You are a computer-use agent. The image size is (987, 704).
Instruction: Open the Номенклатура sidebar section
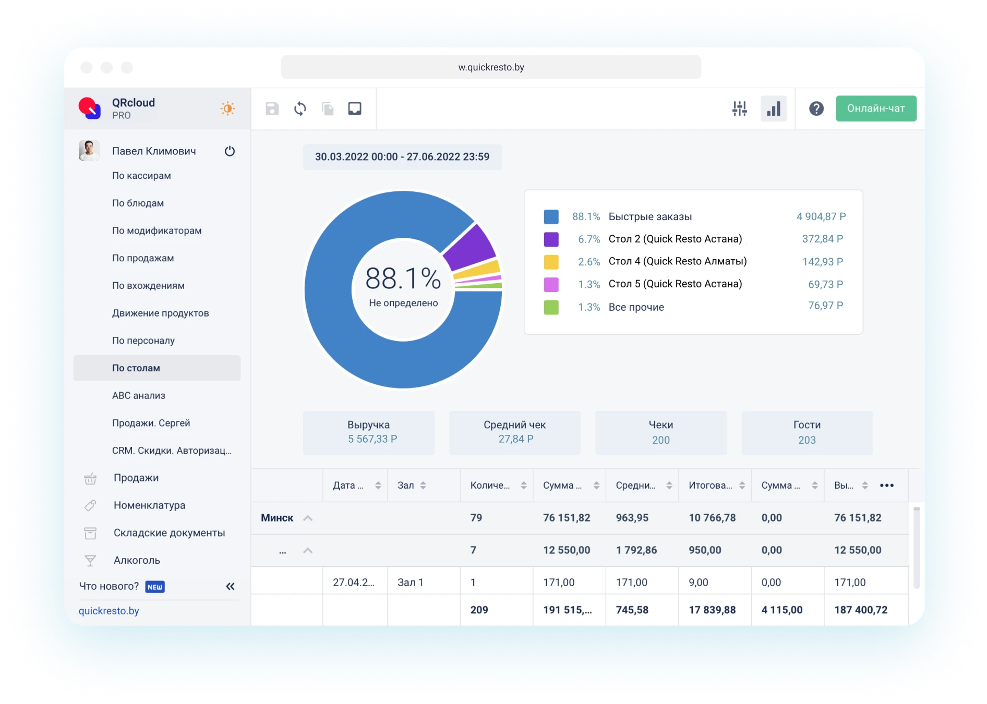149,505
